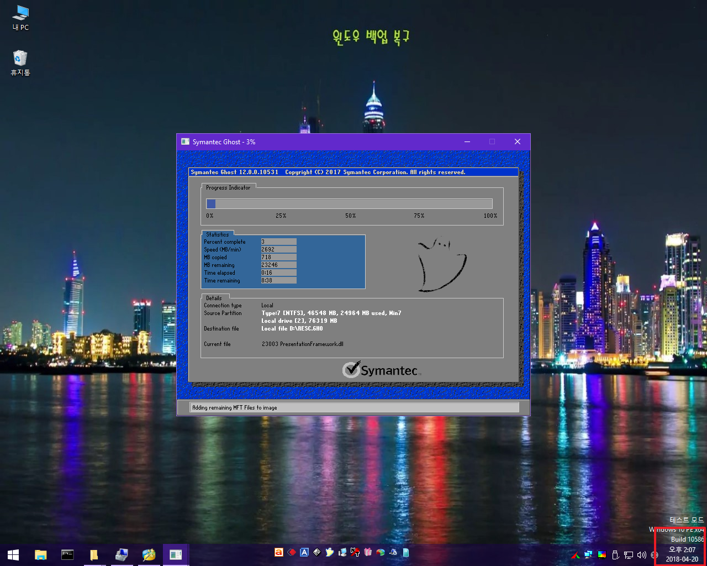Open File Explorer from the taskbar
The width and height of the screenshot is (707, 566).
pos(40,554)
